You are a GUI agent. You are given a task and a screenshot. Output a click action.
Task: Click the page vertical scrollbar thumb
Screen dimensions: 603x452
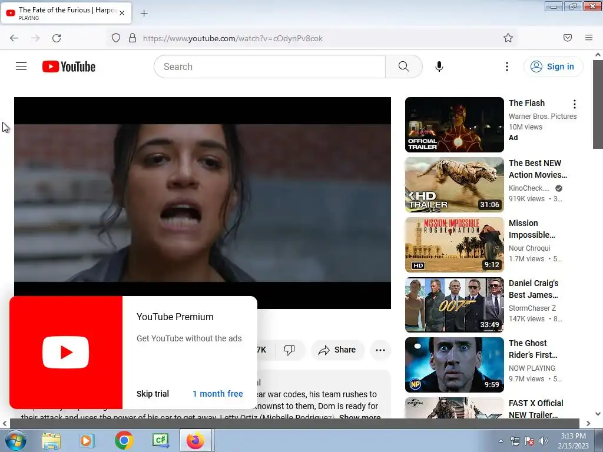click(598, 104)
